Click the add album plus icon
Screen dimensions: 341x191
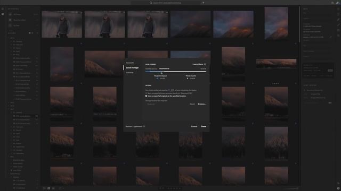click(x=37, y=33)
